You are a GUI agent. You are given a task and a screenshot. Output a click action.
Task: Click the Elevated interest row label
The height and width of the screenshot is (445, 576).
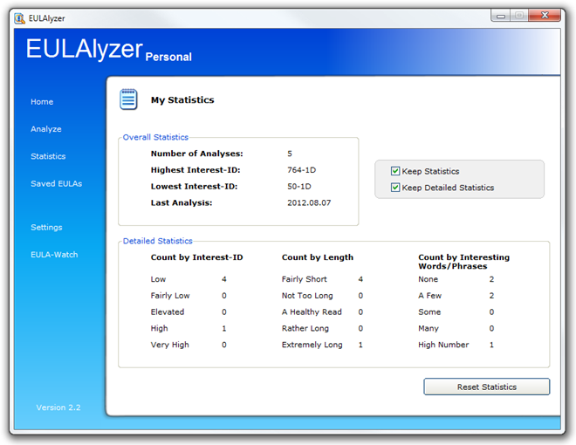[x=168, y=311]
